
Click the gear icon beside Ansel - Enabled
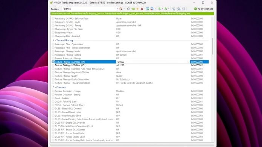pos(53,98)
